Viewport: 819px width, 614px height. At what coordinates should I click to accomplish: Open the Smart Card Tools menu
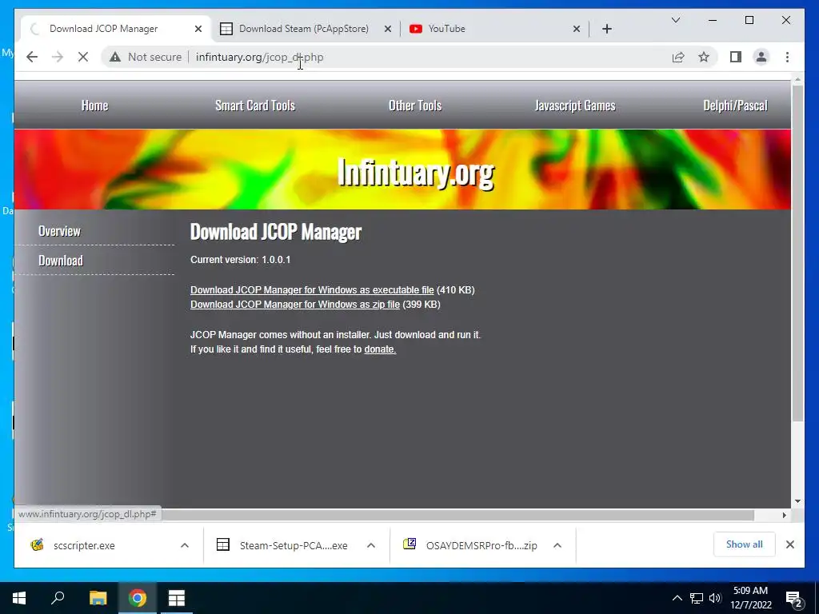pos(255,106)
